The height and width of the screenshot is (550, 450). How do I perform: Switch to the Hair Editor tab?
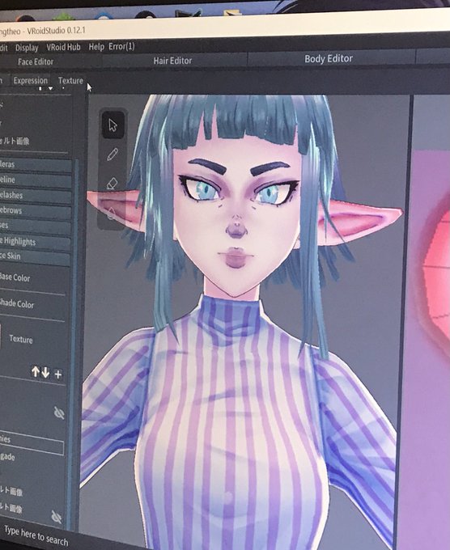[x=172, y=61]
